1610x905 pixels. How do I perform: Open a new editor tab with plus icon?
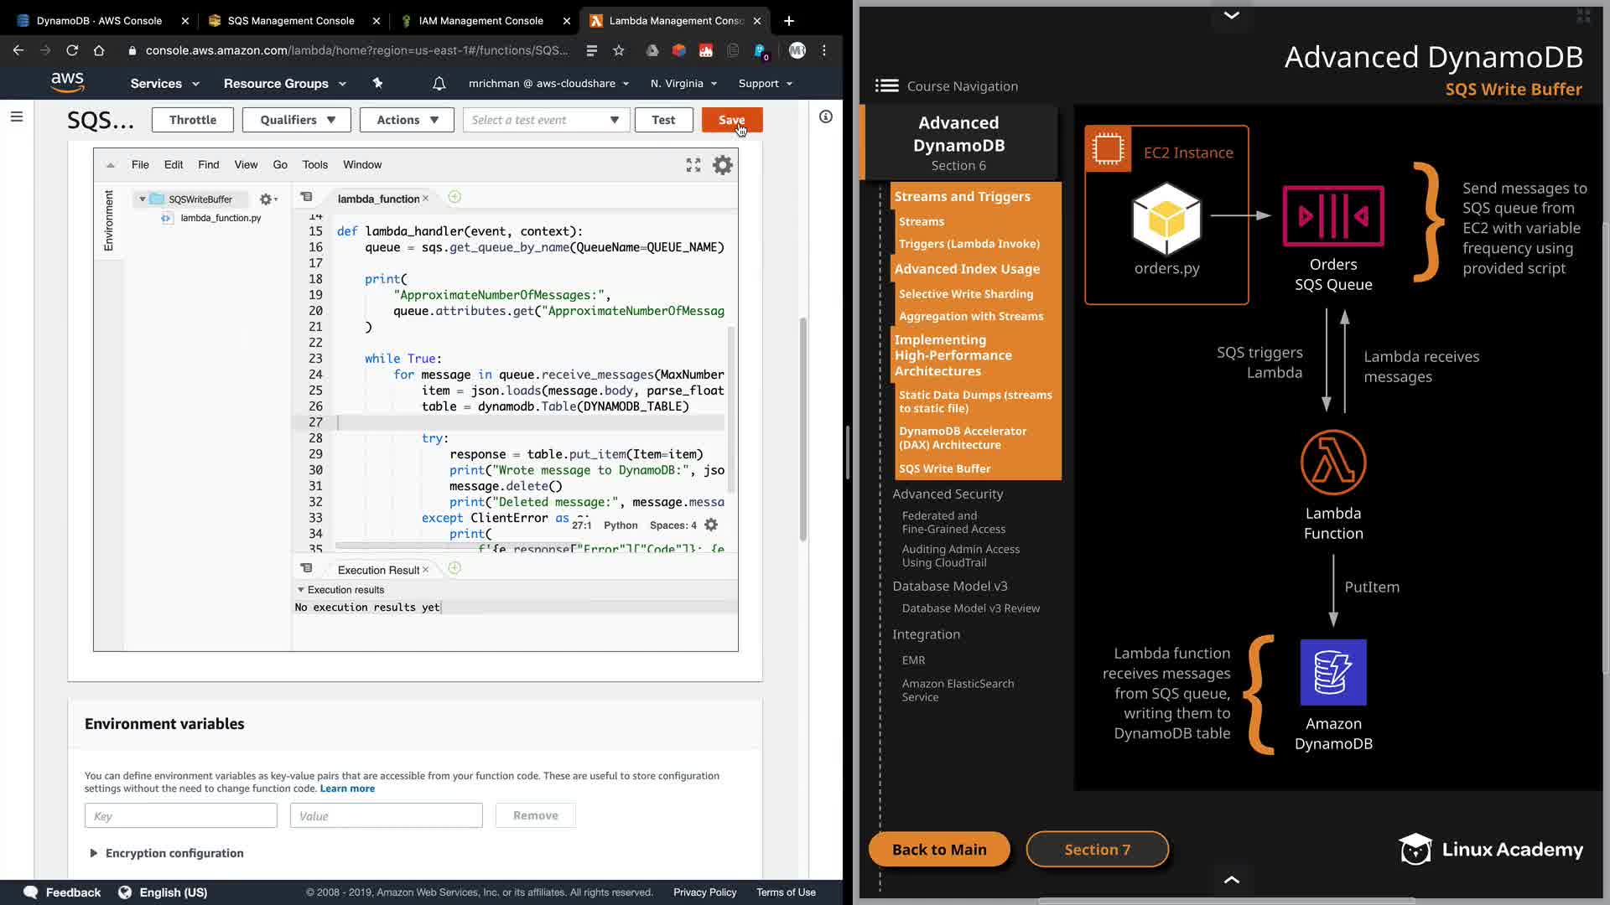[454, 198]
